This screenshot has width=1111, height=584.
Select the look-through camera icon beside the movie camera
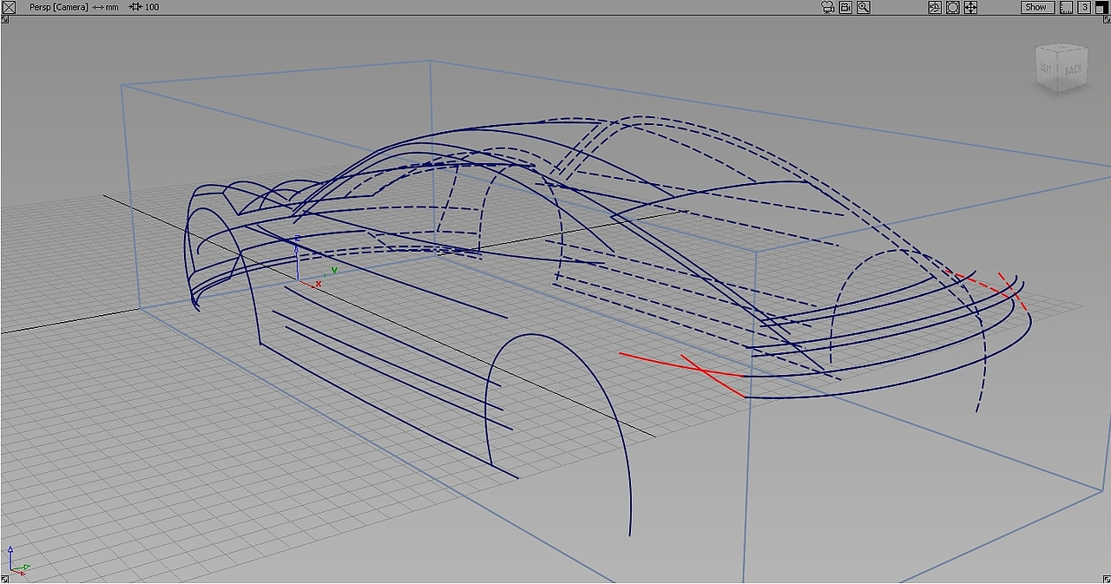coord(845,7)
